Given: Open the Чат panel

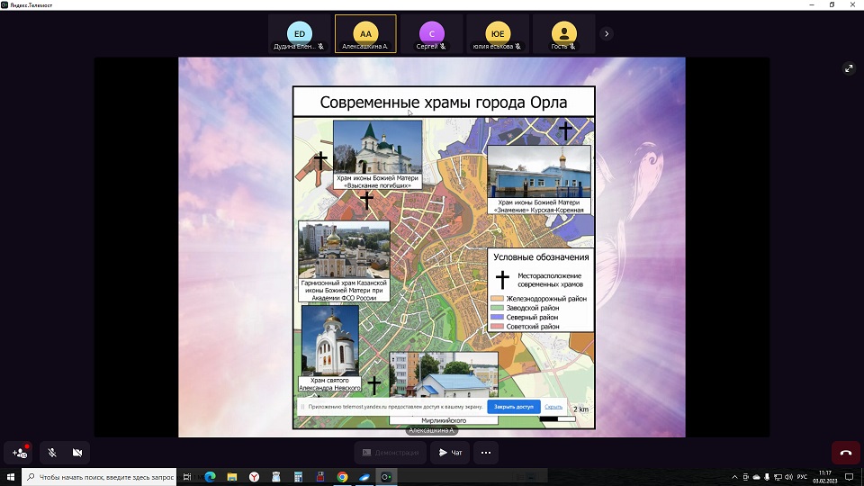Looking at the screenshot, I should [450, 452].
